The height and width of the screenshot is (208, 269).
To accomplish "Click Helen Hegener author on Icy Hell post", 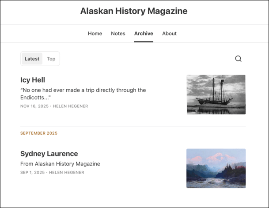I will (x=71, y=106).
